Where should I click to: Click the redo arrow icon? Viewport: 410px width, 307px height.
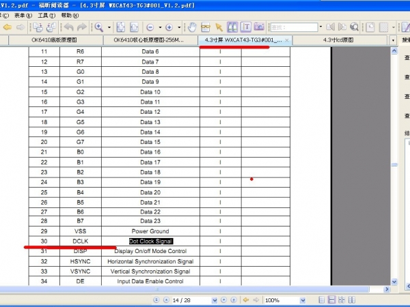click(82, 27)
